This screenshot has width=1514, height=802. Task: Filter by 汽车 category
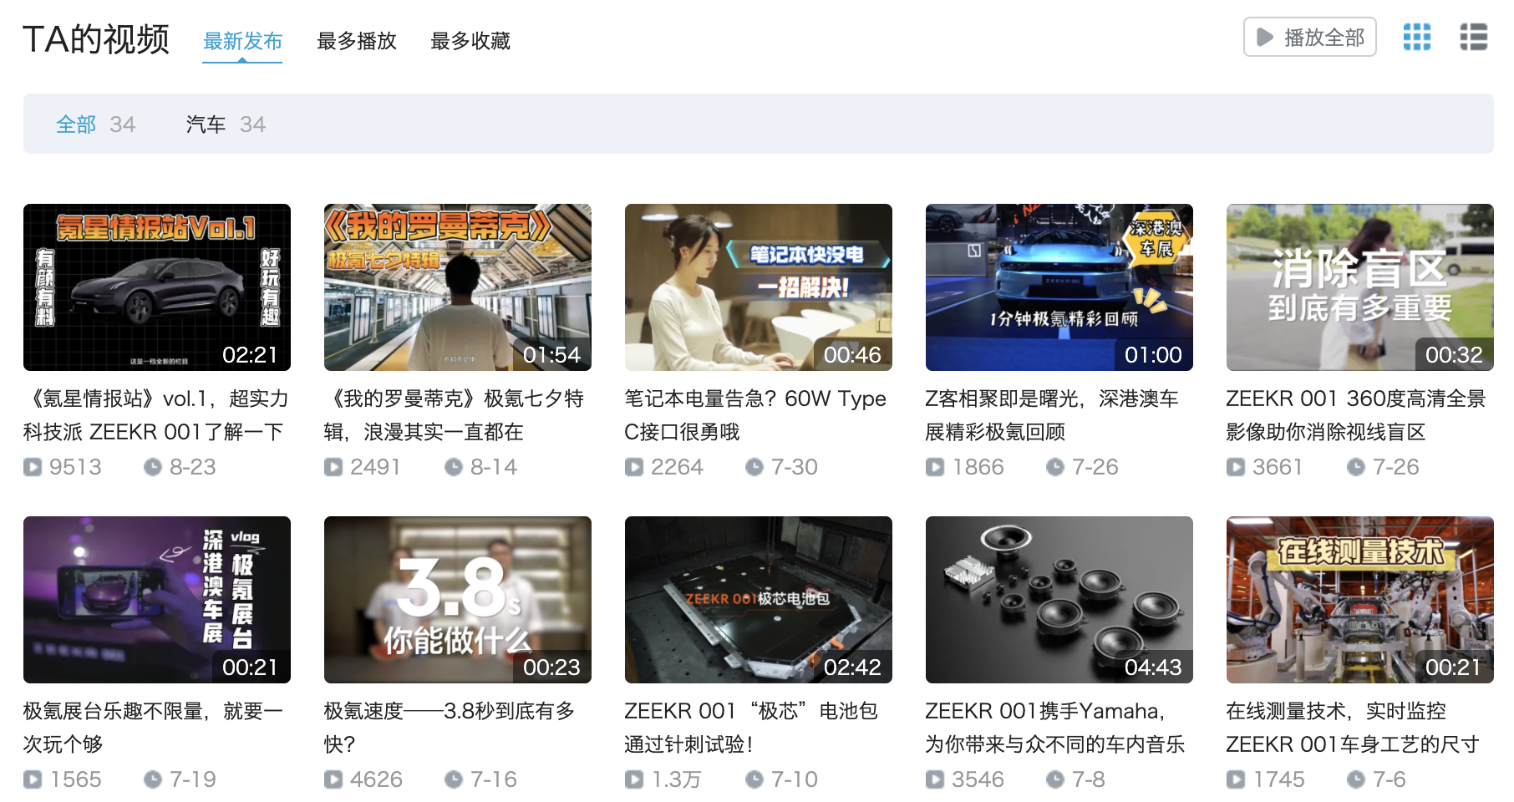tap(226, 124)
